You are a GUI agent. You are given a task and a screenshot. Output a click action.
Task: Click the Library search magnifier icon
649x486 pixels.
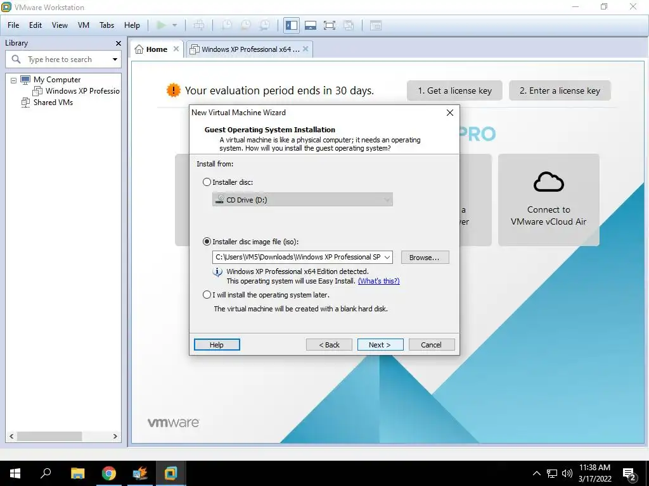[x=16, y=59]
